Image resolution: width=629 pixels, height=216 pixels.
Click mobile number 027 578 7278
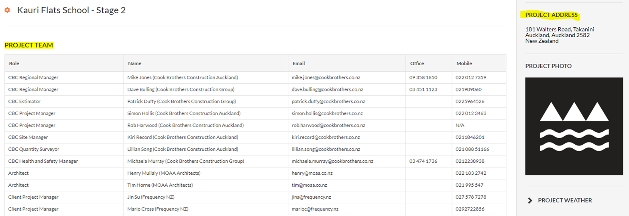coord(471,198)
